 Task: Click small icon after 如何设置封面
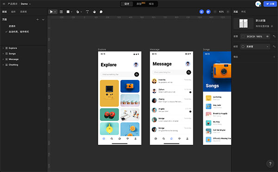[272, 26]
